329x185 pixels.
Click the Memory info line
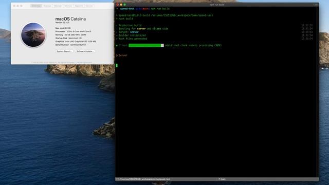click(x=71, y=34)
